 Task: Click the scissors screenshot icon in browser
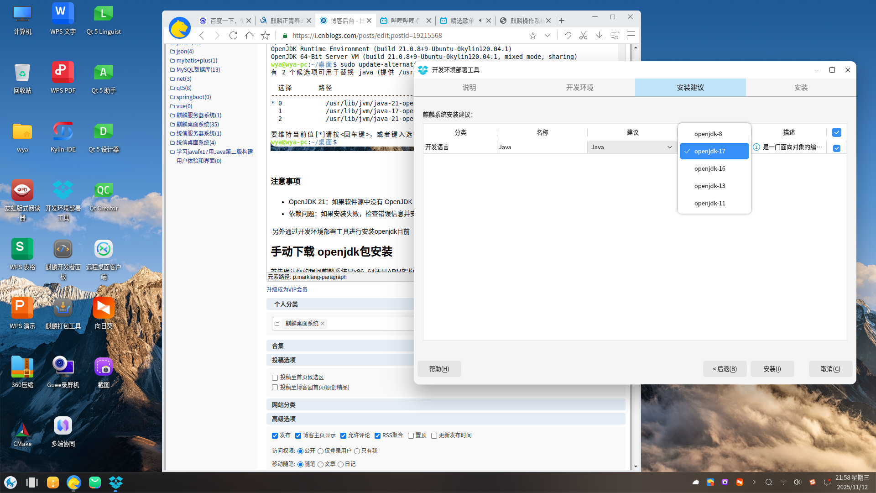[583, 36]
